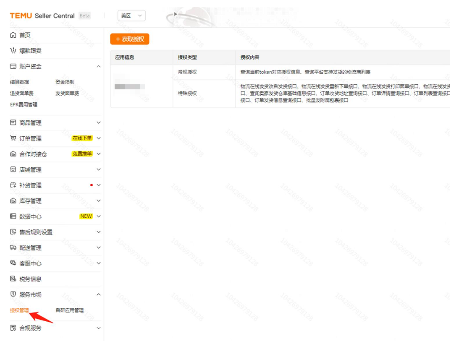Viewport: 464px width, 341px height.
Task: Click the 税务信息 tax icon
Action: [13, 279]
